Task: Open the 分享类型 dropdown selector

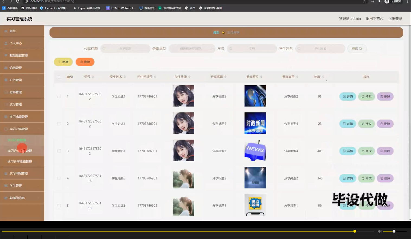Action: 192,48
